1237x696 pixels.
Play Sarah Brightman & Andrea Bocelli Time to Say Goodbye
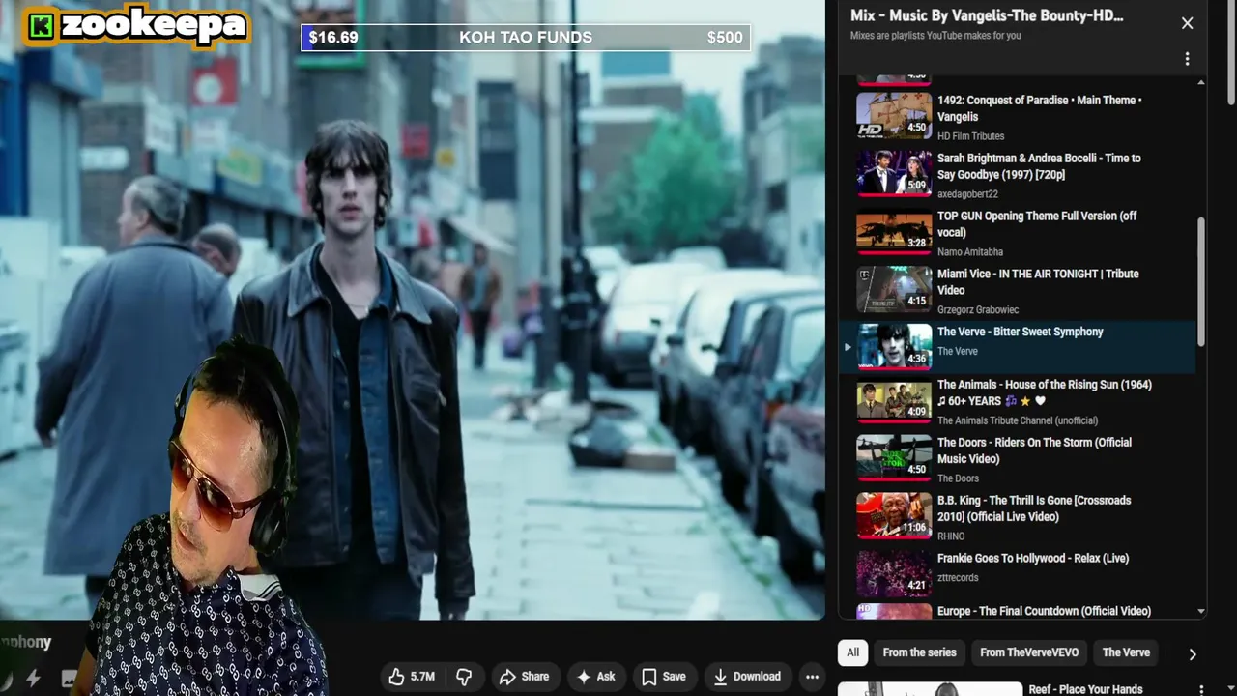point(1039,166)
